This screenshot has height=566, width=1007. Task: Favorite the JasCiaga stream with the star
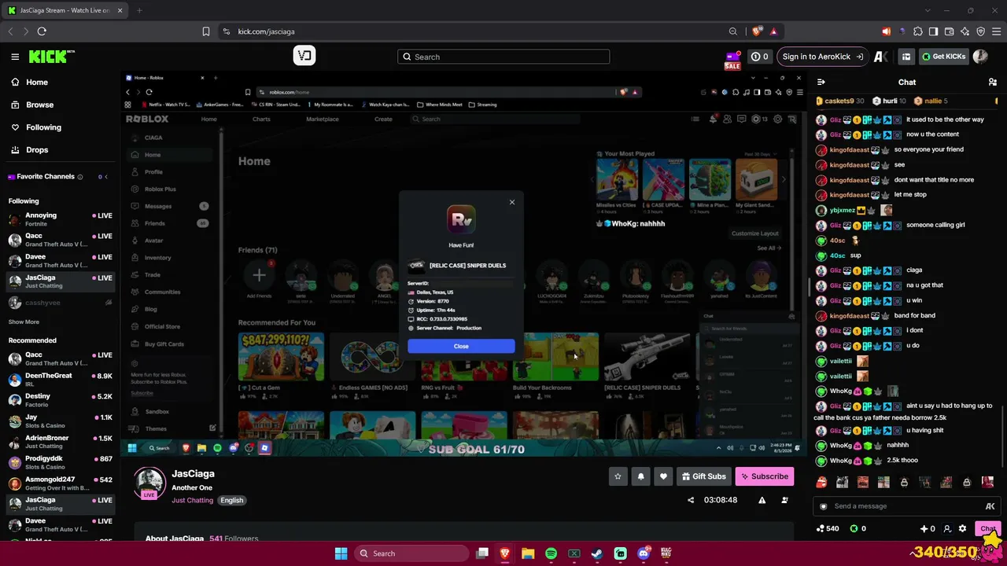click(618, 476)
